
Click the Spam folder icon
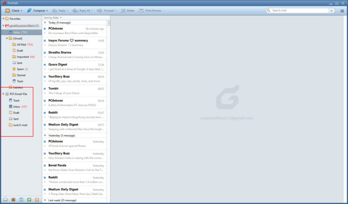[14, 69]
